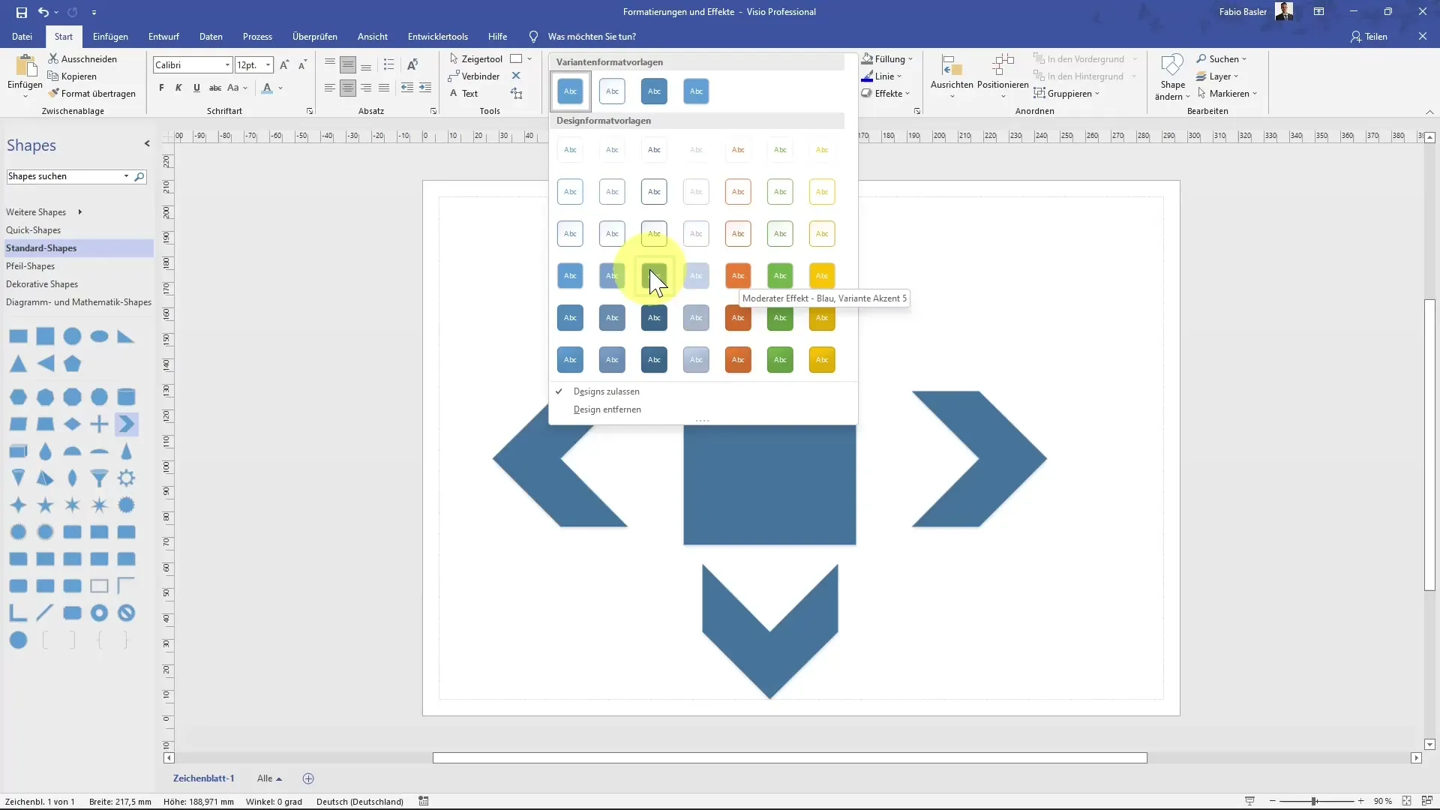Toggle center text alignment

point(348,88)
